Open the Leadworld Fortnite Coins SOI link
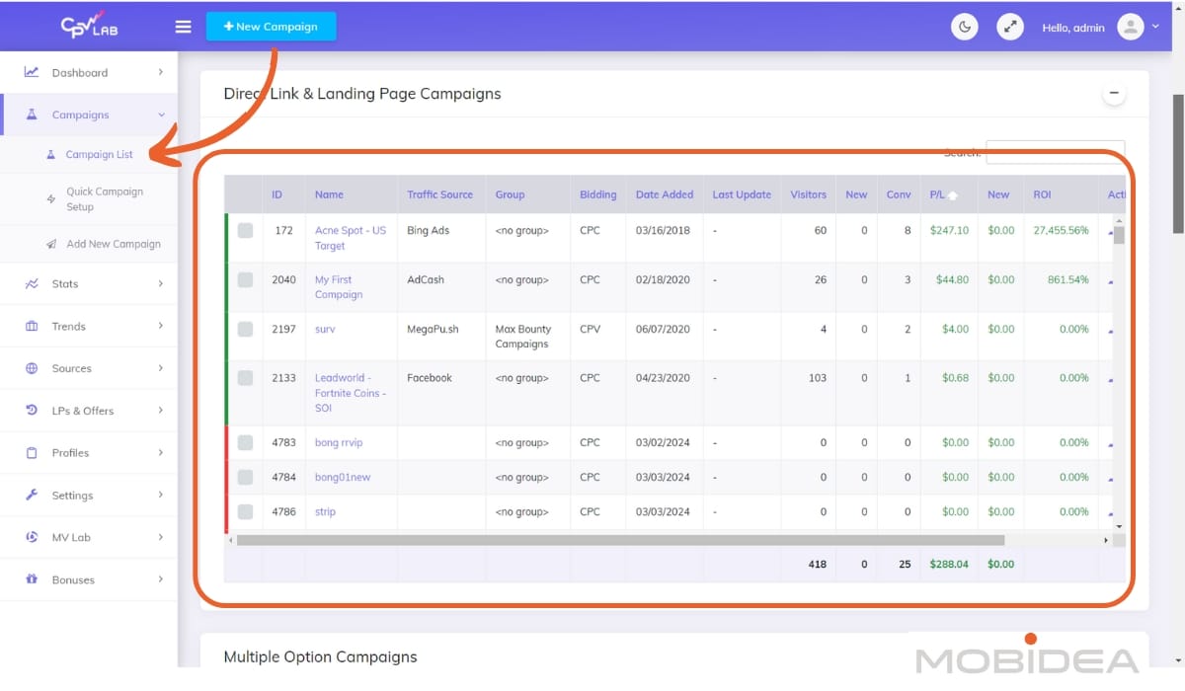 click(x=351, y=393)
